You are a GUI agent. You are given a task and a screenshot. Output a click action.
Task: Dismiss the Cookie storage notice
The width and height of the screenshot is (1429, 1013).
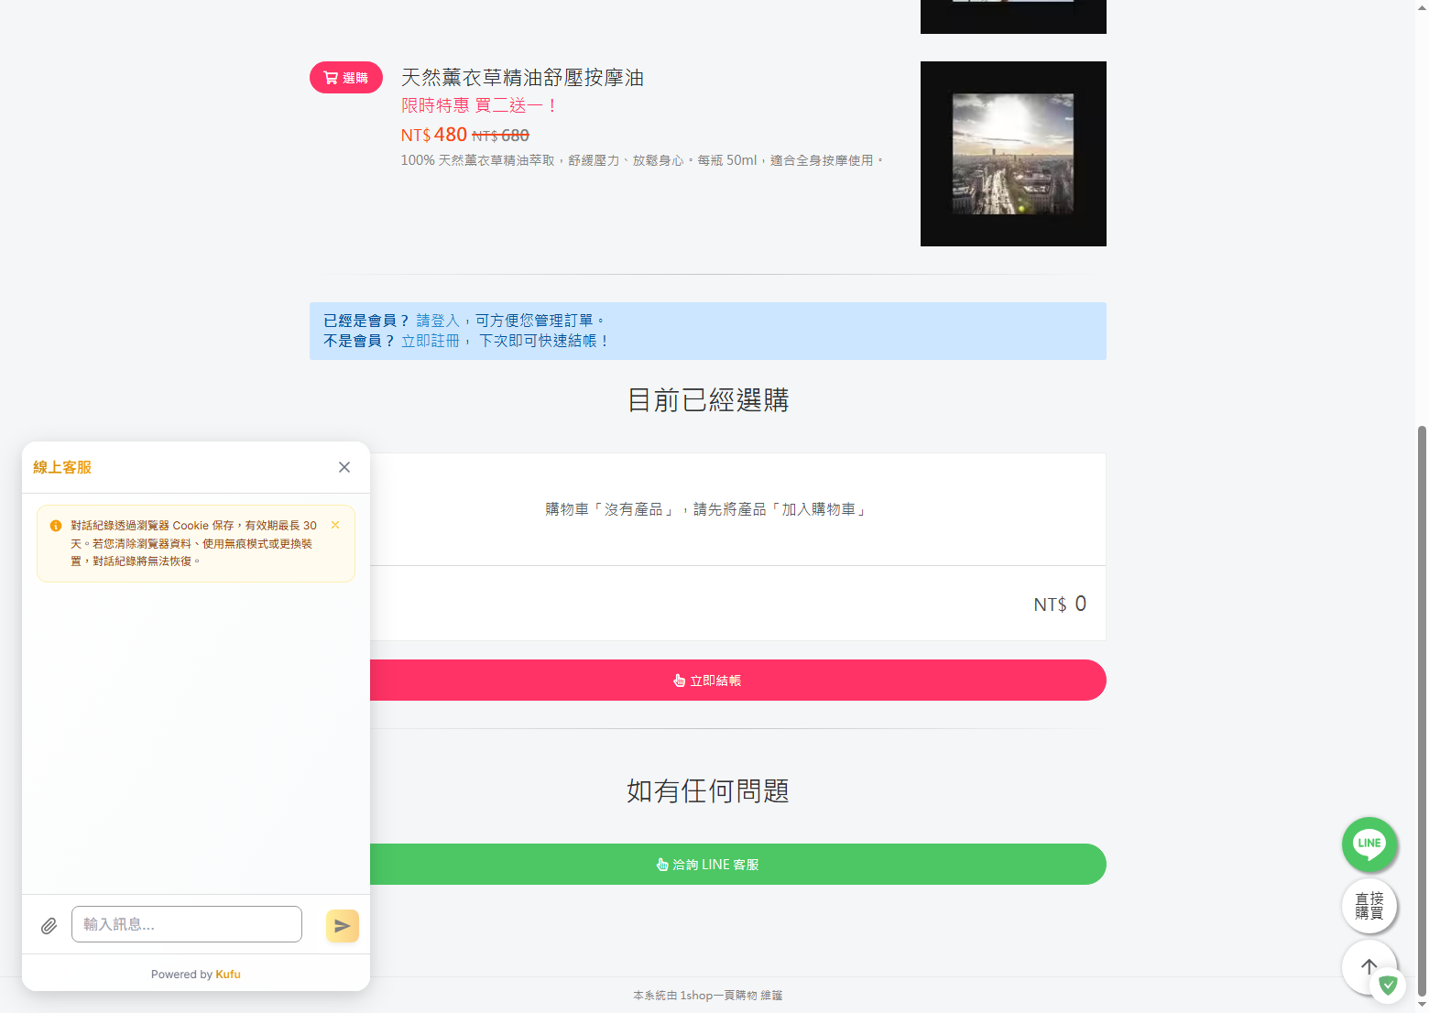pyautogui.click(x=334, y=524)
